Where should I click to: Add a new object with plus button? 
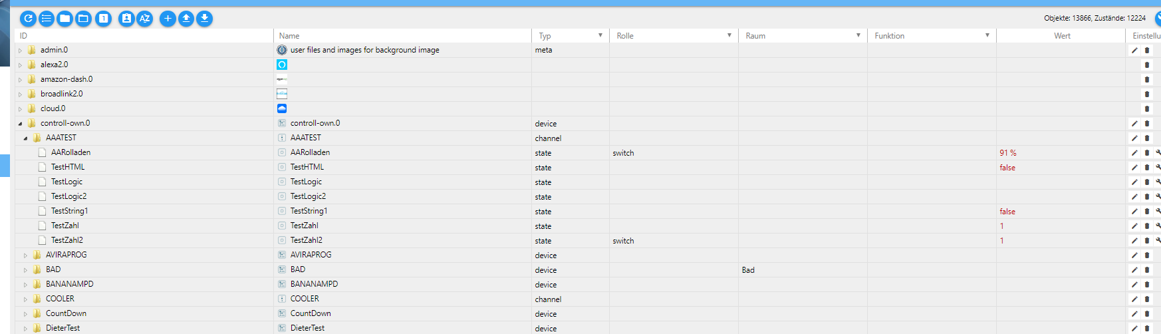click(168, 19)
